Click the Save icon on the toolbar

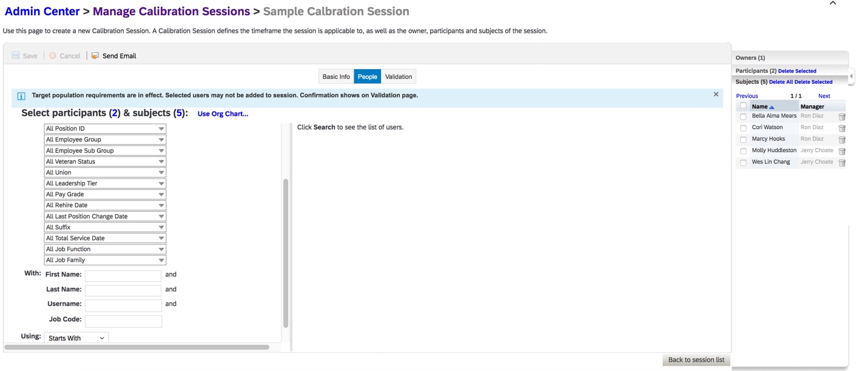pyautogui.click(x=15, y=55)
